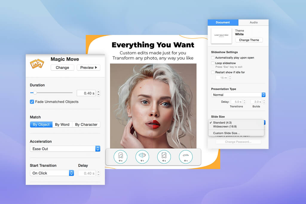This screenshot has height=204, width=306.
Task: Open the Acceleration Ease Out dropdown
Action: click(x=65, y=149)
